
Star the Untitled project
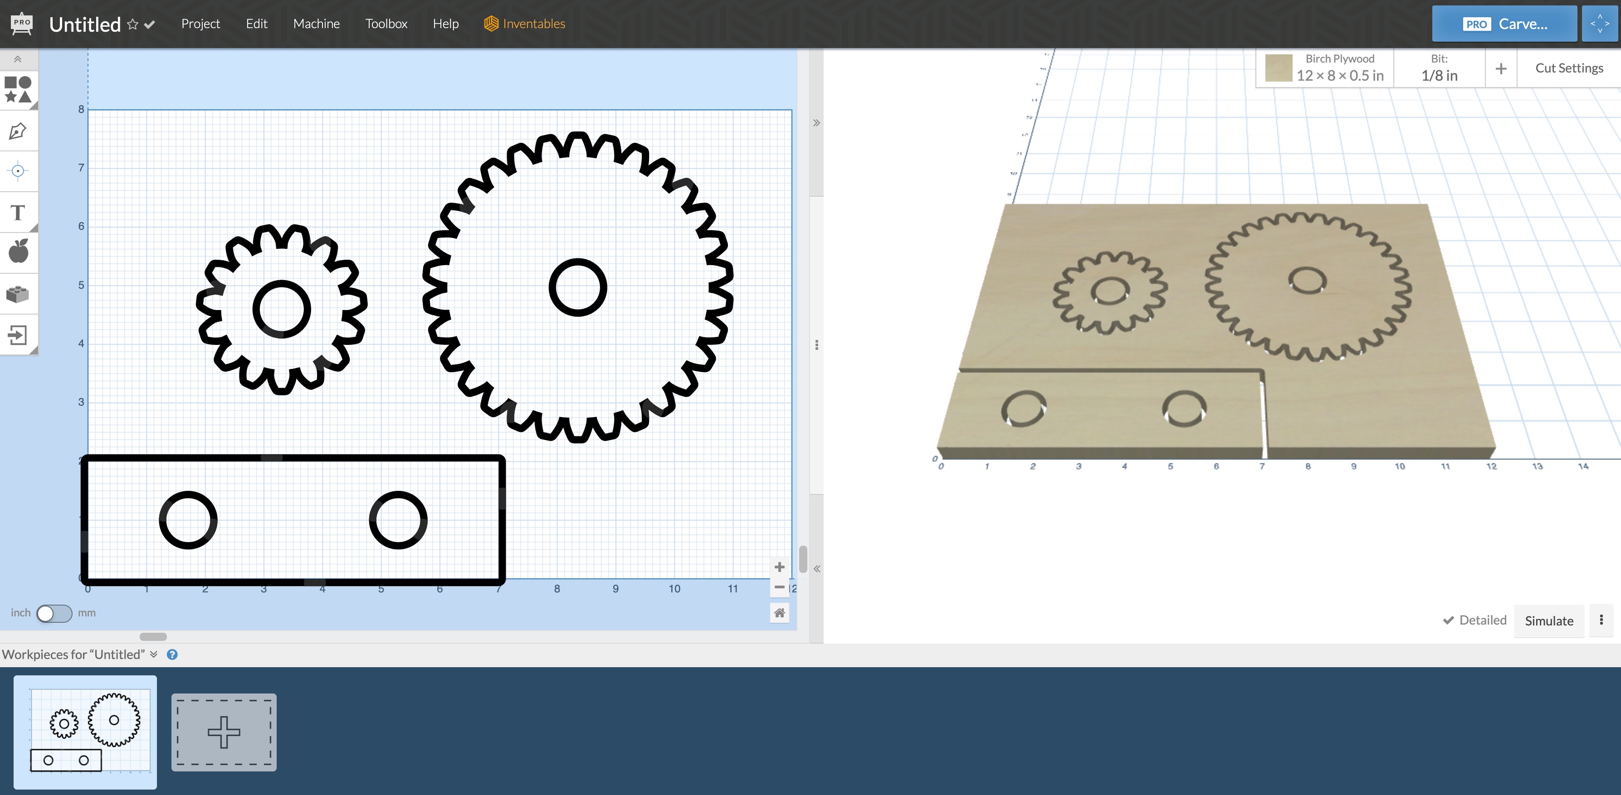point(132,24)
